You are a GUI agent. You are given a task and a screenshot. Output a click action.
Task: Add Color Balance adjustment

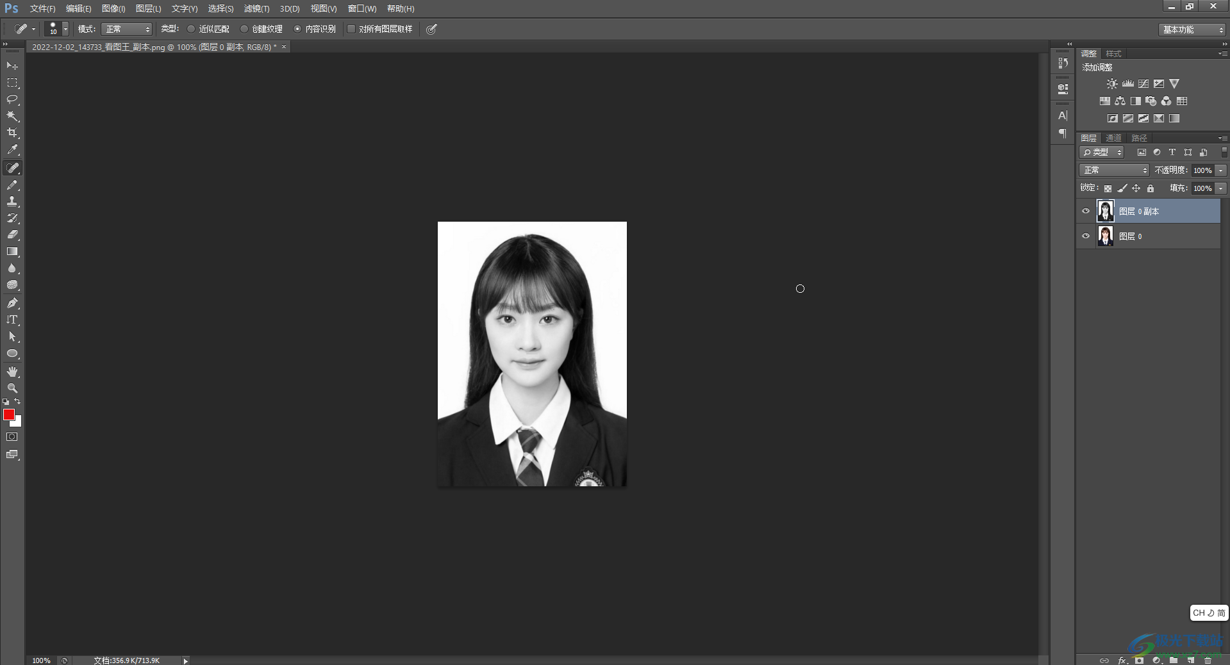[1120, 101]
